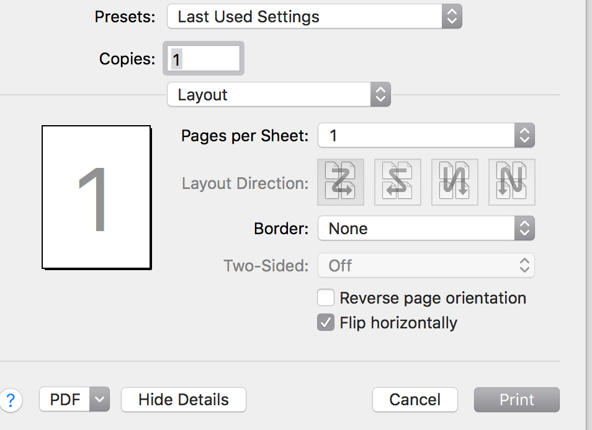Click the Two-Sided dropdown showing Off

click(426, 266)
